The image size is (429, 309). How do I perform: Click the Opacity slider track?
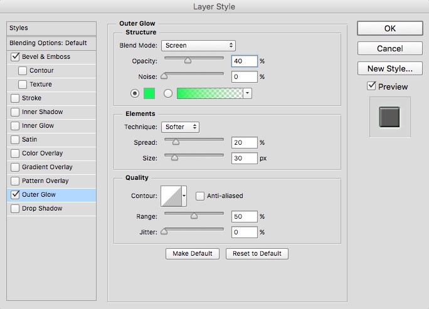[194, 58]
